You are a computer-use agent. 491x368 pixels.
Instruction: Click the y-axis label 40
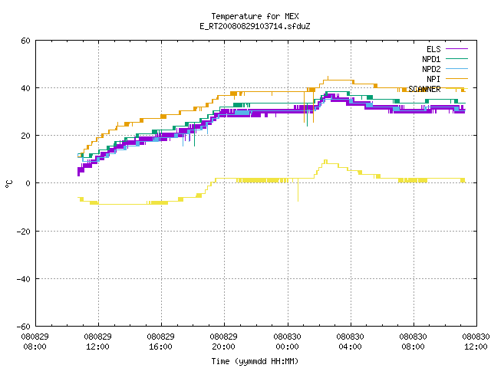[x=25, y=88]
